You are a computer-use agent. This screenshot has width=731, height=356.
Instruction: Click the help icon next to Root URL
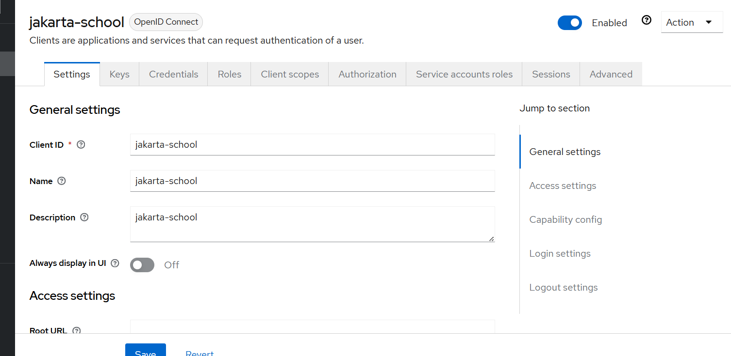coord(76,330)
